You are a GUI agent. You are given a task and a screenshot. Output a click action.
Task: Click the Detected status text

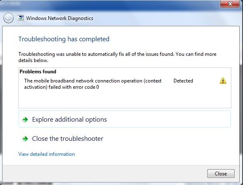tap(183, 81)
